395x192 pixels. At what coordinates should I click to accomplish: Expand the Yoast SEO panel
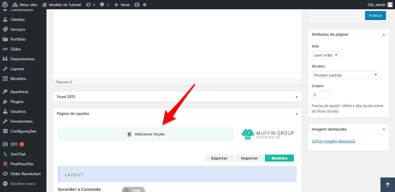(297, 97)
